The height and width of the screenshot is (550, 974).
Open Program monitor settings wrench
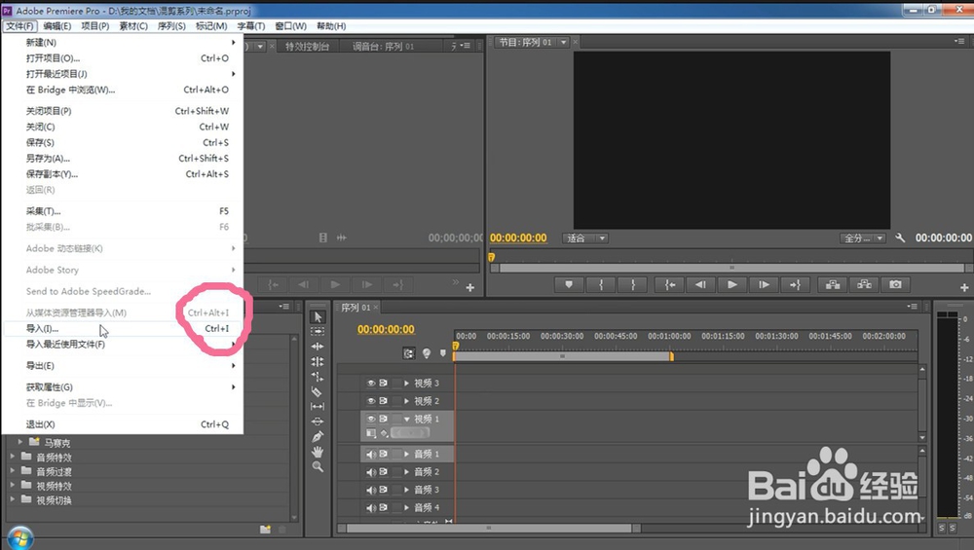tap(899, 238)
